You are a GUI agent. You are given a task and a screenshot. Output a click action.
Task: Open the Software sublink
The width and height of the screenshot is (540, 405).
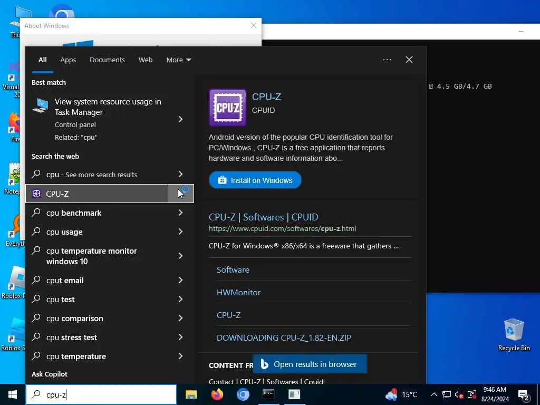233,269
